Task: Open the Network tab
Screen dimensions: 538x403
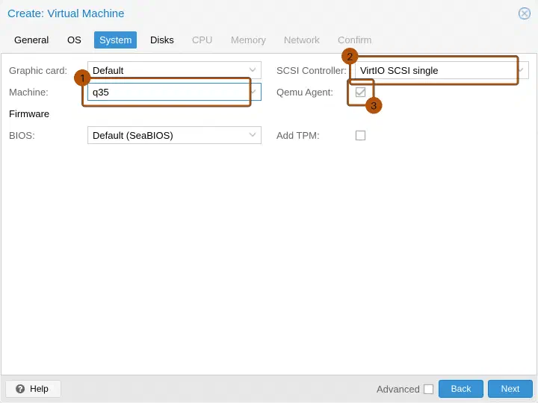Action: tap(302, 40)
